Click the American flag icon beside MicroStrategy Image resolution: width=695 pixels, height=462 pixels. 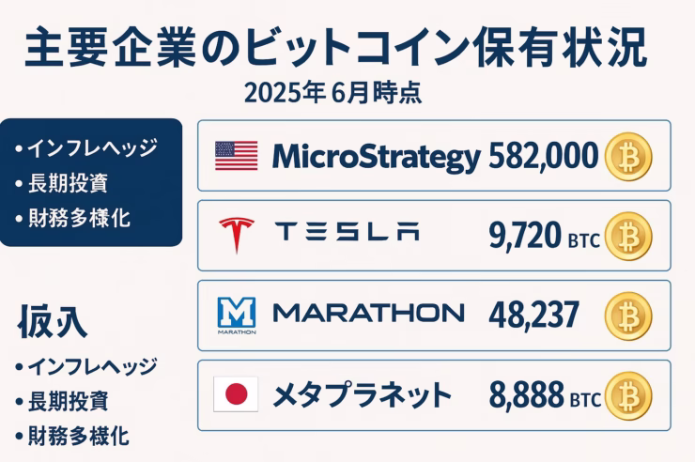point(237,156)
